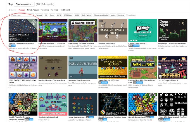
Task: Switch to the Top sellers tab
Action: [45, 10]
